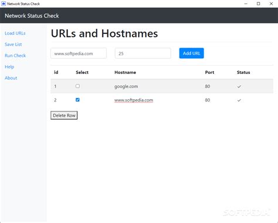Viewport: 278px width, 223px height.
Task: Untick the checkbox for www.softpedia.com row
Action: [77, 100]
